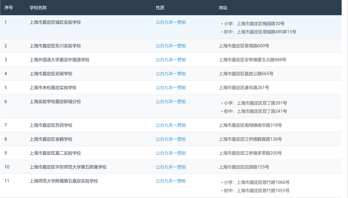Open 公办九年一贯制 link for 城区实验学校
This screenshot has height=198, width=348.
(x=171, y=22)
